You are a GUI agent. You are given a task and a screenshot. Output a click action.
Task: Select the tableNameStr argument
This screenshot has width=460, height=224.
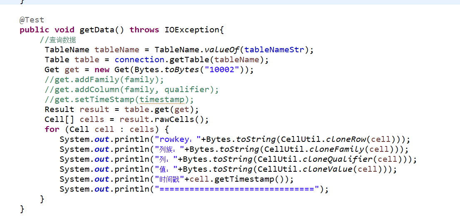(274, 50)
